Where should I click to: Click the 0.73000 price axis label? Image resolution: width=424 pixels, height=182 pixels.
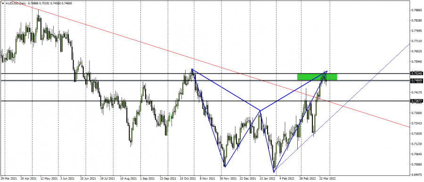coord(416,113)
